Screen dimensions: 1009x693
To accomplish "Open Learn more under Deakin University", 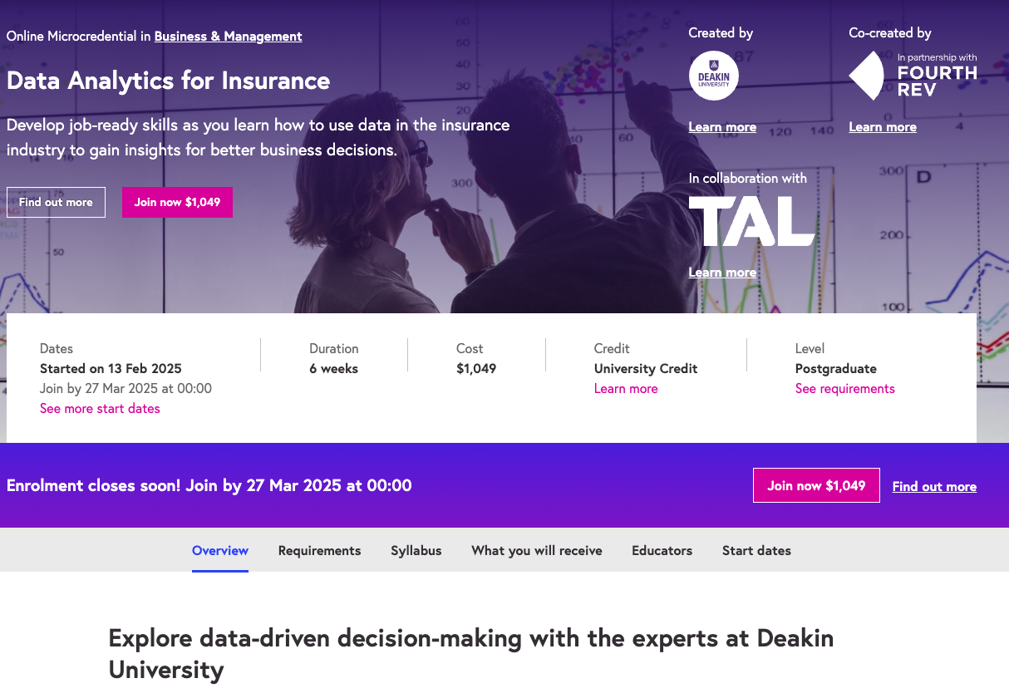I will (x=722, y=127).
